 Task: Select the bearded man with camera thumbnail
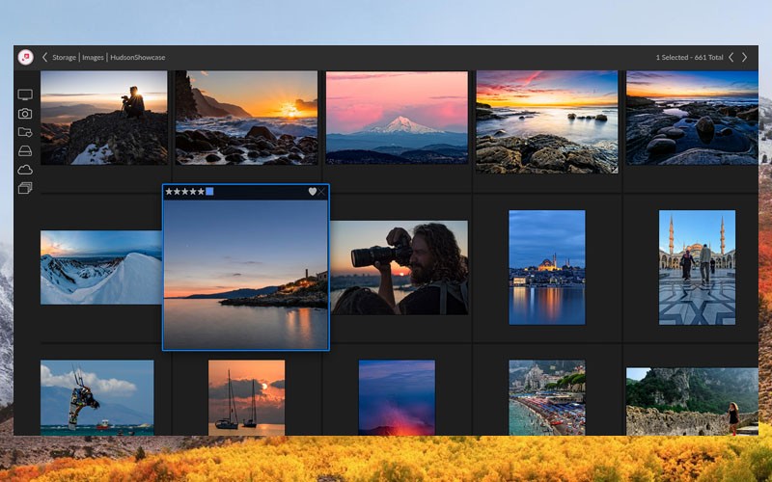400,268
